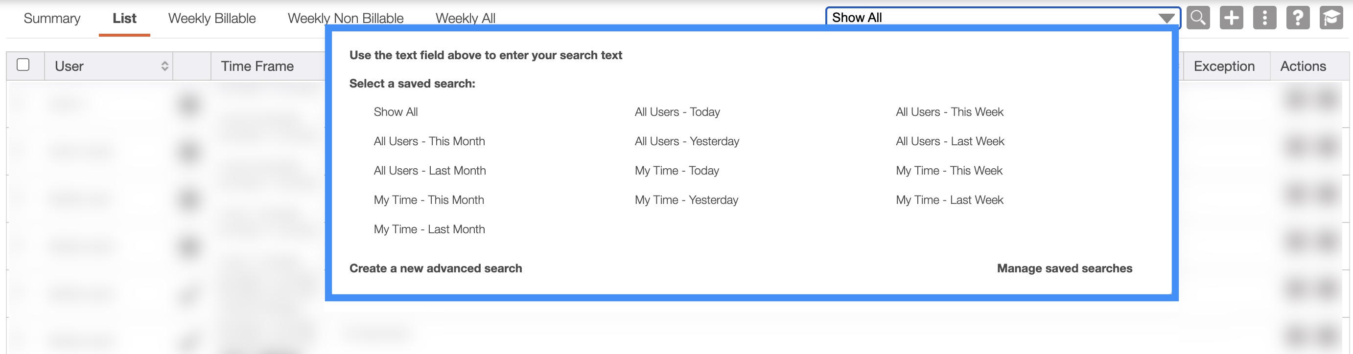Select the Weekly Non Billable tab

pos(345,19)
